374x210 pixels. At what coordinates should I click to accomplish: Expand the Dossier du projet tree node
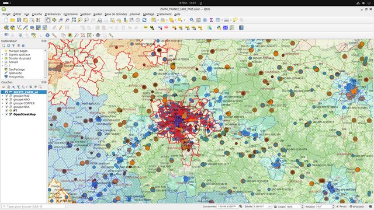(x=2, y=58)
